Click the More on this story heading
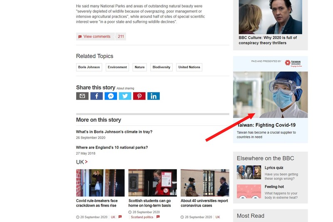Screen dimensions: 333x222 [99, 120]
